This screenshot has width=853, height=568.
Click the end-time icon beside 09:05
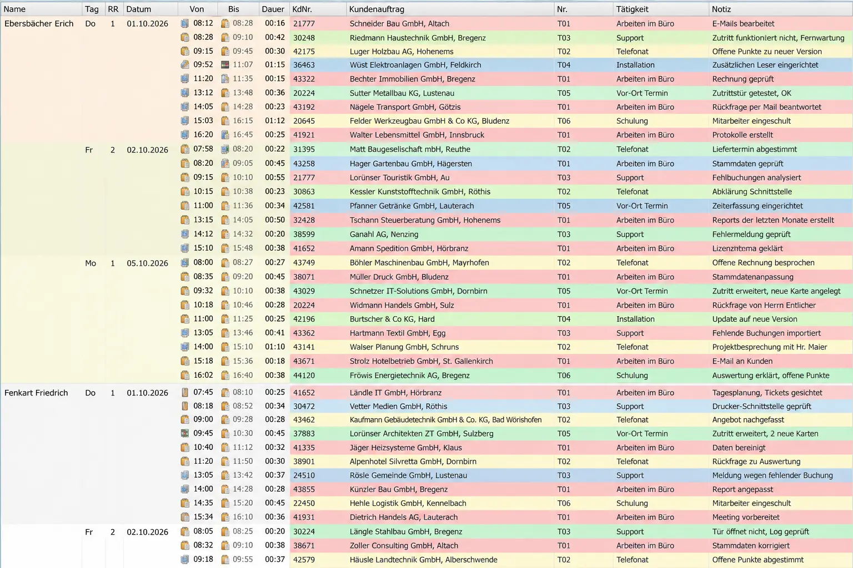pyautogui.click(x=225, y=163)
